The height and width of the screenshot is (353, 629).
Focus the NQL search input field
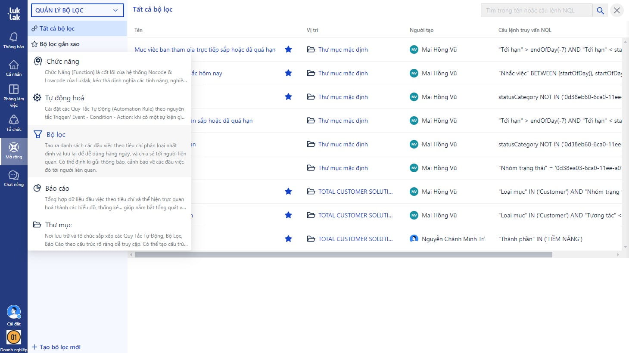pos(536,10)
